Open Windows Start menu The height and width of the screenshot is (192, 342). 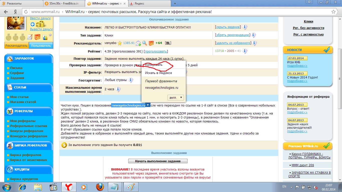[x=6, y=186]
